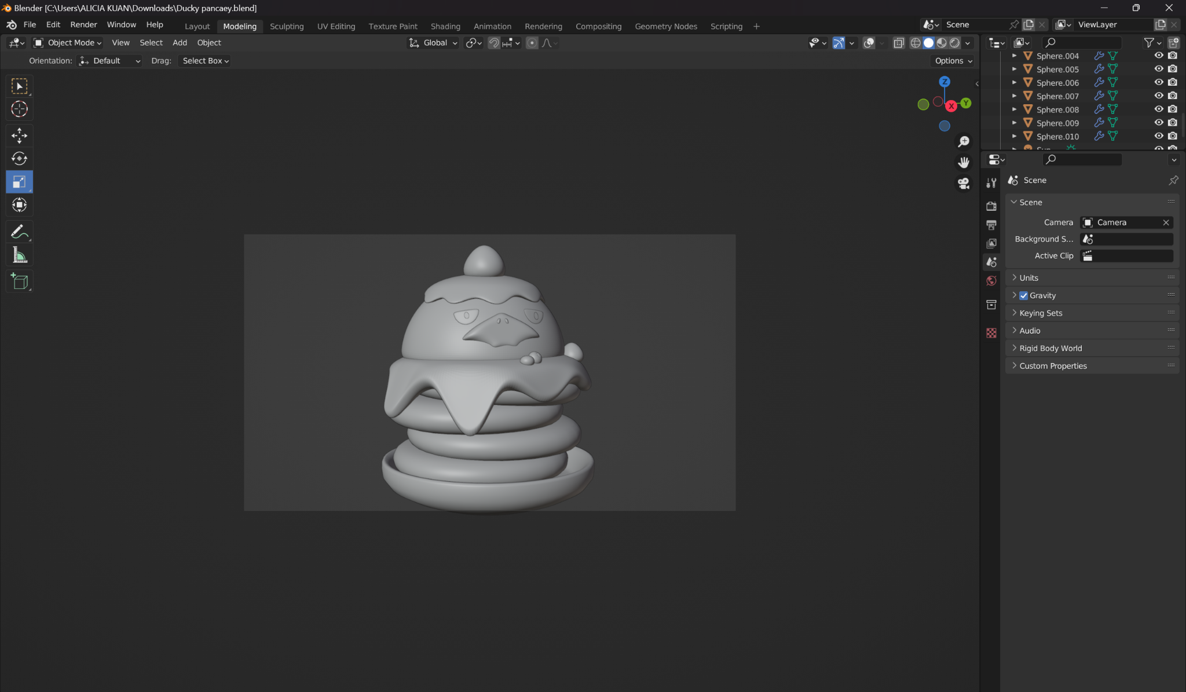Viewport: 1186px width, 692px height.
Task: Disable Sphere.008 in renders
Action: (1173, 109)
